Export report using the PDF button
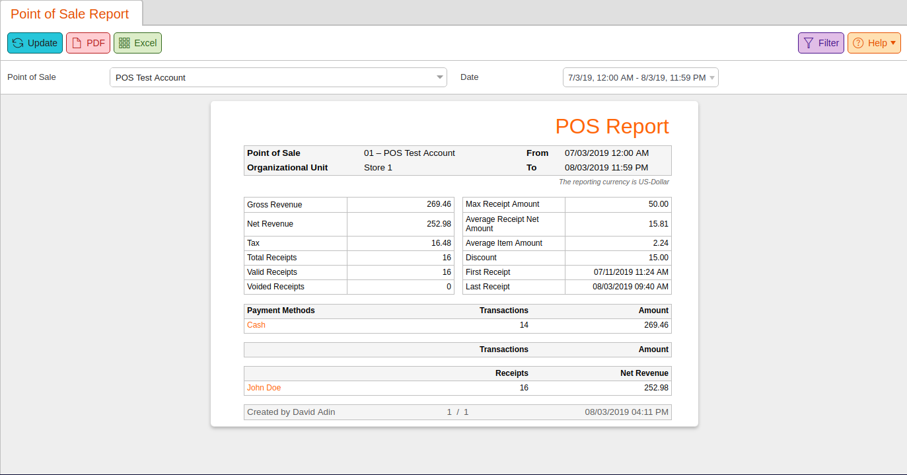This screenshot has width=907, height=475. (88, 43)
